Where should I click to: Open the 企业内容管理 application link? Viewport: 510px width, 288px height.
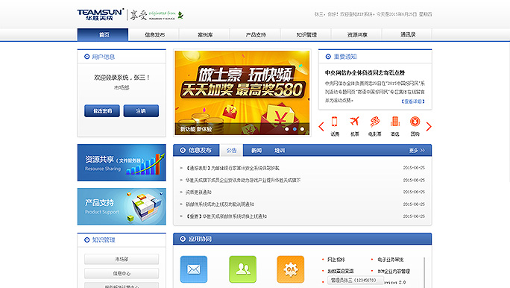point(394,271)
